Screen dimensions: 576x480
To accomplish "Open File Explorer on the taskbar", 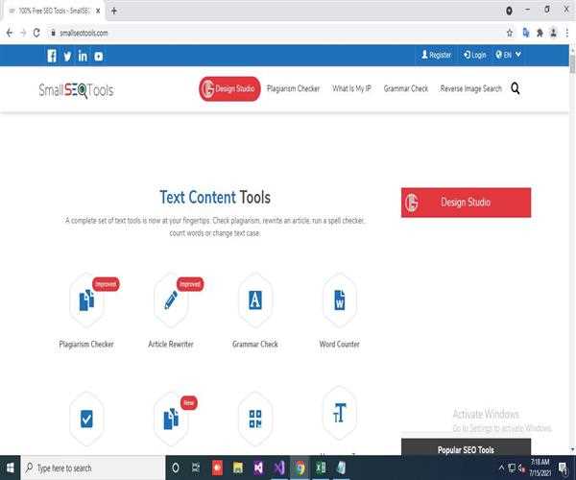I will coord(238,468).
